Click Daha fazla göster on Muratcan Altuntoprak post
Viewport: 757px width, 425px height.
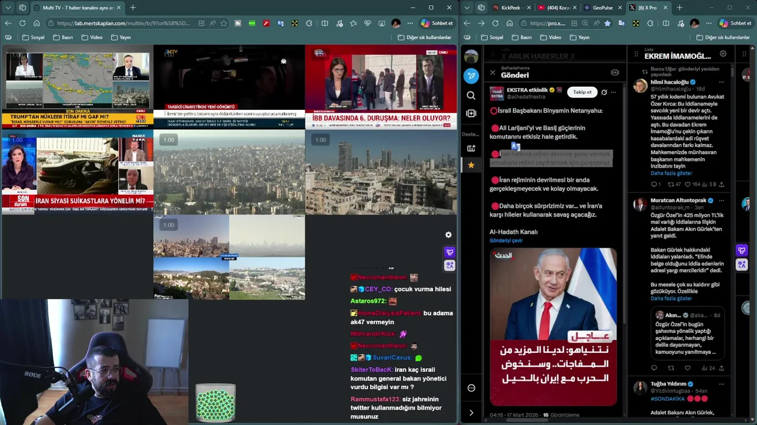click(671, 299)
